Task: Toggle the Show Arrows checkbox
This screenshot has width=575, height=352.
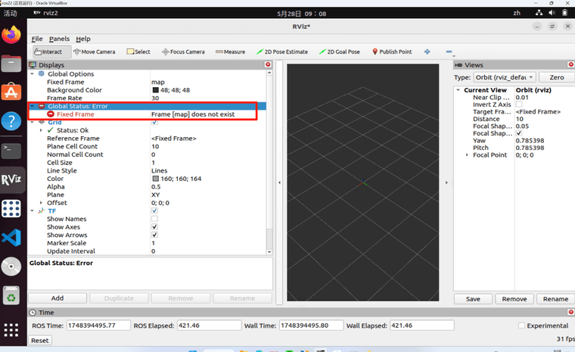Action: [x=154, y=235]
